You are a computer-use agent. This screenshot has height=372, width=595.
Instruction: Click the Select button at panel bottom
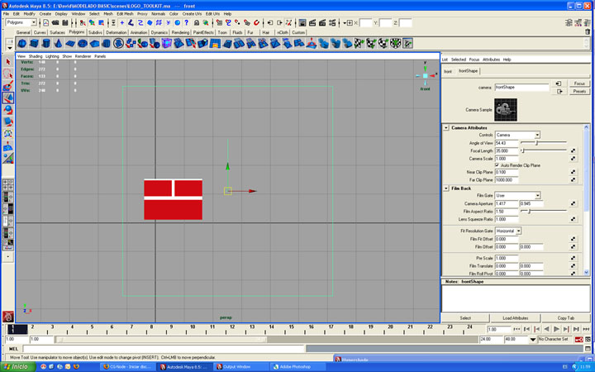pyautogui.click(x=465, y=318)
